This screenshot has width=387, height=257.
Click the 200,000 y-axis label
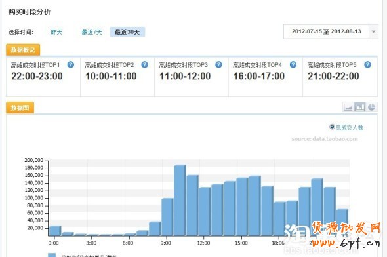33,160
